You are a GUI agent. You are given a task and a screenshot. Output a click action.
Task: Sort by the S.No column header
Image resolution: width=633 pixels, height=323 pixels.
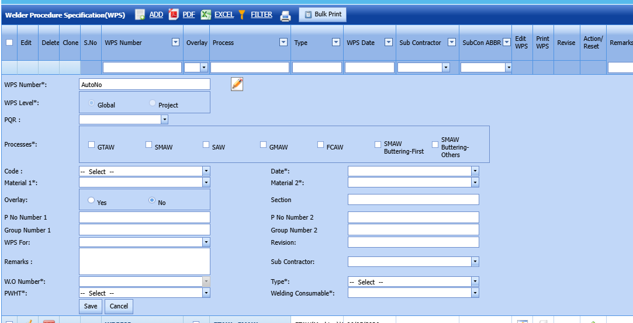[91, 43]
